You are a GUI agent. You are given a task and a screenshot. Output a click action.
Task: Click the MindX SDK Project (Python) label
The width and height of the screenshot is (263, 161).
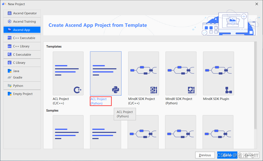pos(179,101)
